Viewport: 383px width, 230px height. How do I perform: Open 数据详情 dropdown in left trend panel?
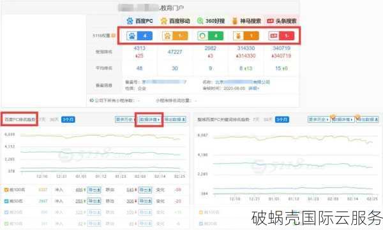point(149,120)
